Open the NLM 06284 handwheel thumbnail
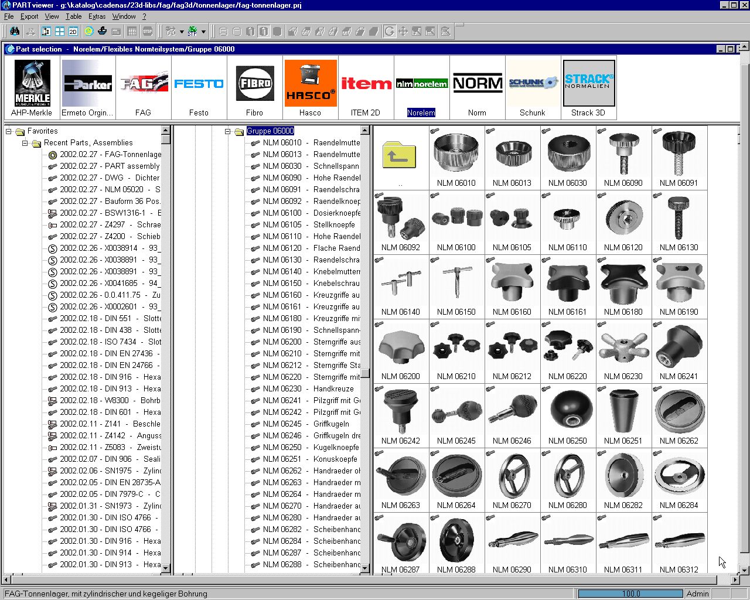The image size is (750, 600). (x=679, y=479)
